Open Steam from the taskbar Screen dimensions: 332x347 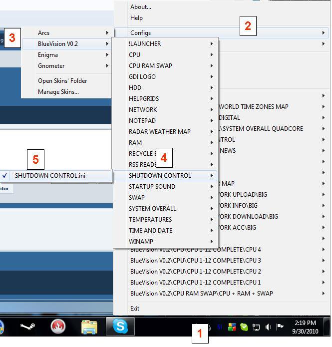[27, 327]
